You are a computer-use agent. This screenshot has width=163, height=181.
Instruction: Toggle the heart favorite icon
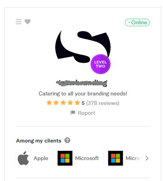[x=28, y=22]
